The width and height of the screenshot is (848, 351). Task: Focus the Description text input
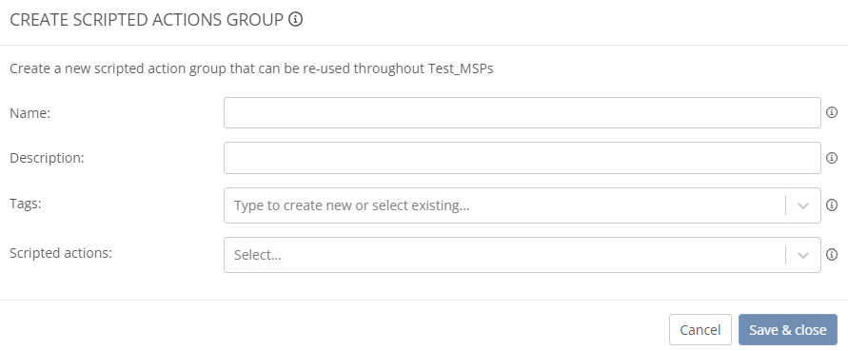523,158
